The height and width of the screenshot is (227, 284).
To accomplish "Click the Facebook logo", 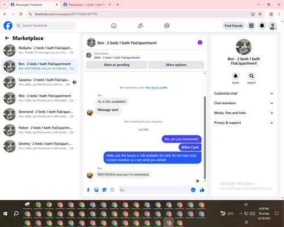I will (x=8, y=26).
